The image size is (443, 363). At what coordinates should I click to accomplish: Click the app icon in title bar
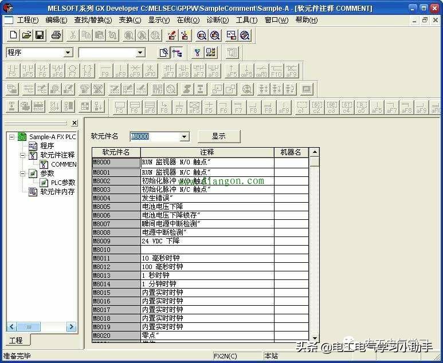point(7,8)
